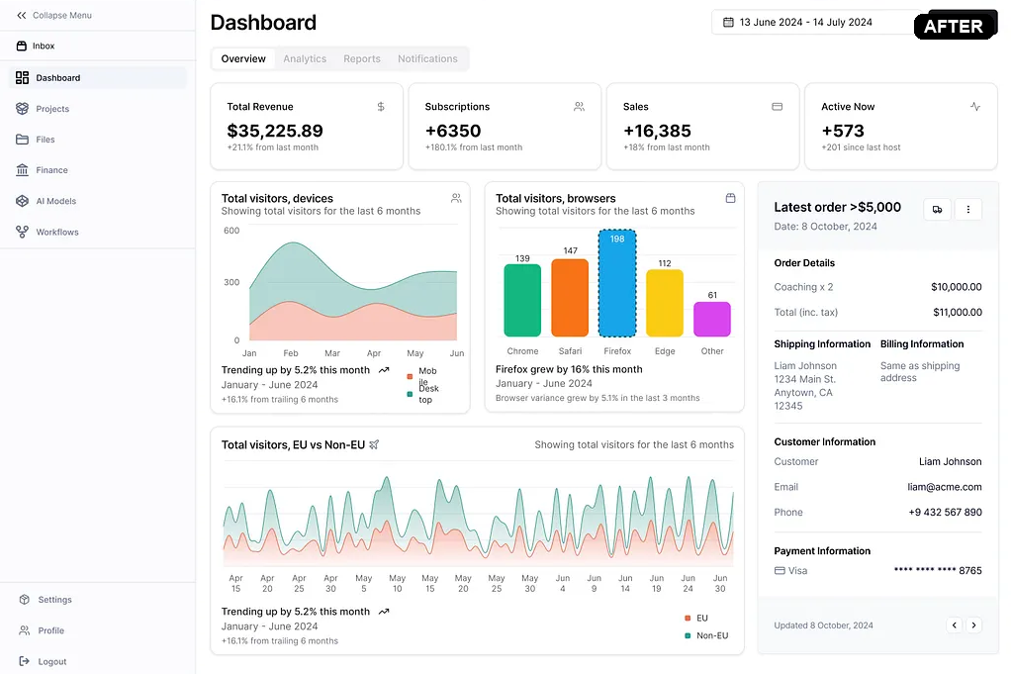Click the EU color dot in the chart legend

point(688,617)
